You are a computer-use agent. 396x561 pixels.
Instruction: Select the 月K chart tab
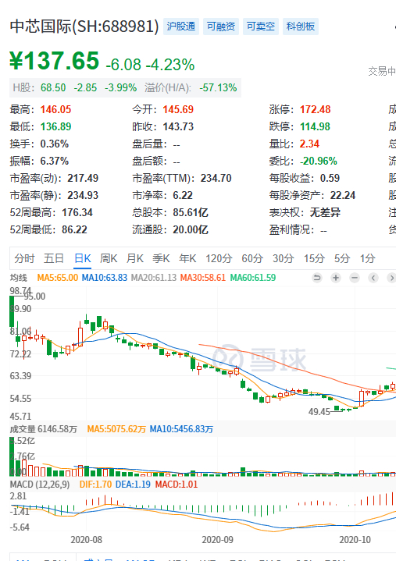pyautogui.click(x=135, y=258)
